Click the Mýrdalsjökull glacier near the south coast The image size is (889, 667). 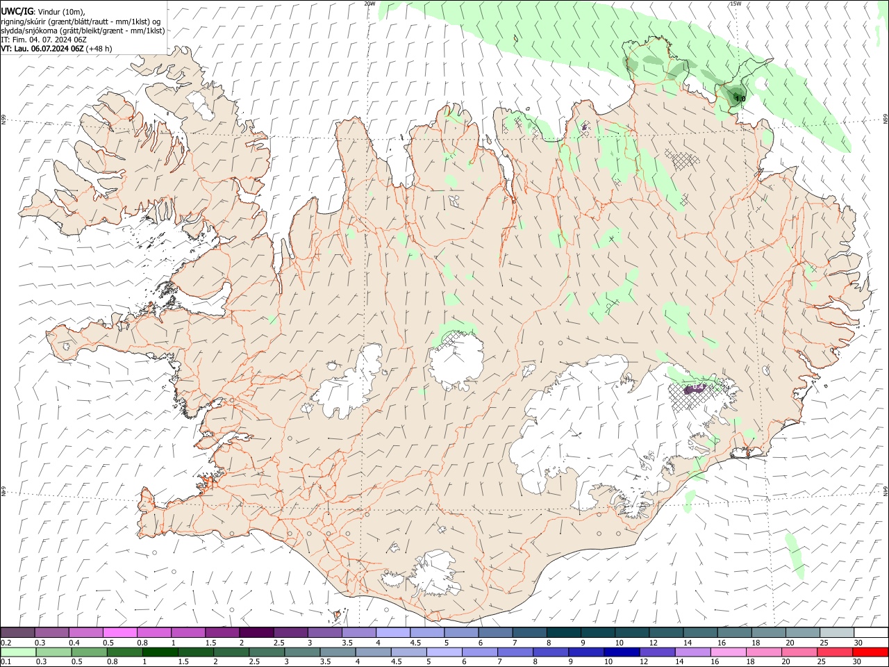point(435,573)
